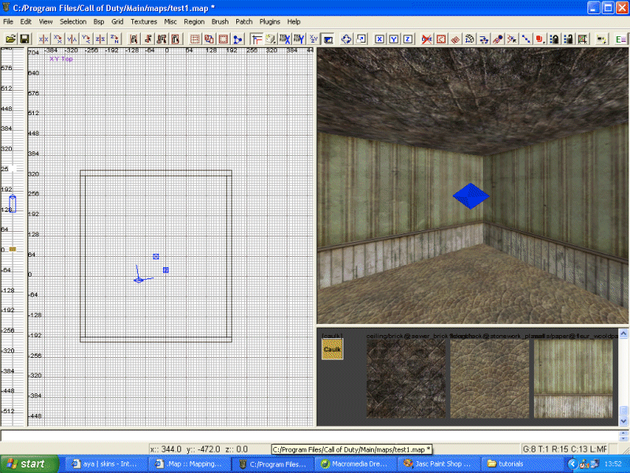Select the caulk texture swatch
The height and width of the screenshot is (473, 630).
click(x=332, y=348)
